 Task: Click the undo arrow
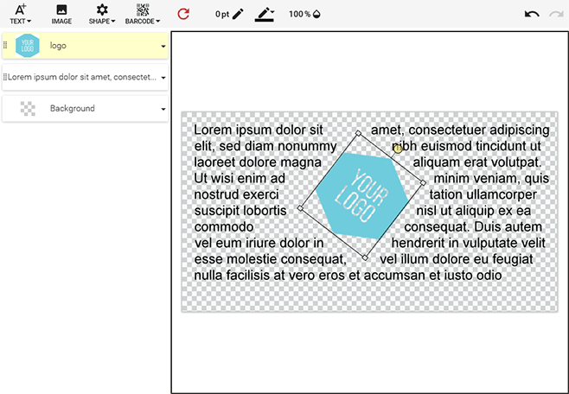(532, 15)
